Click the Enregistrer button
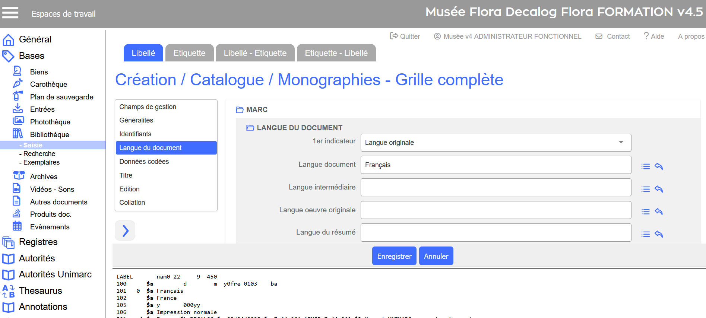This screenshot has width=706, height=318. tap(394, 256)
